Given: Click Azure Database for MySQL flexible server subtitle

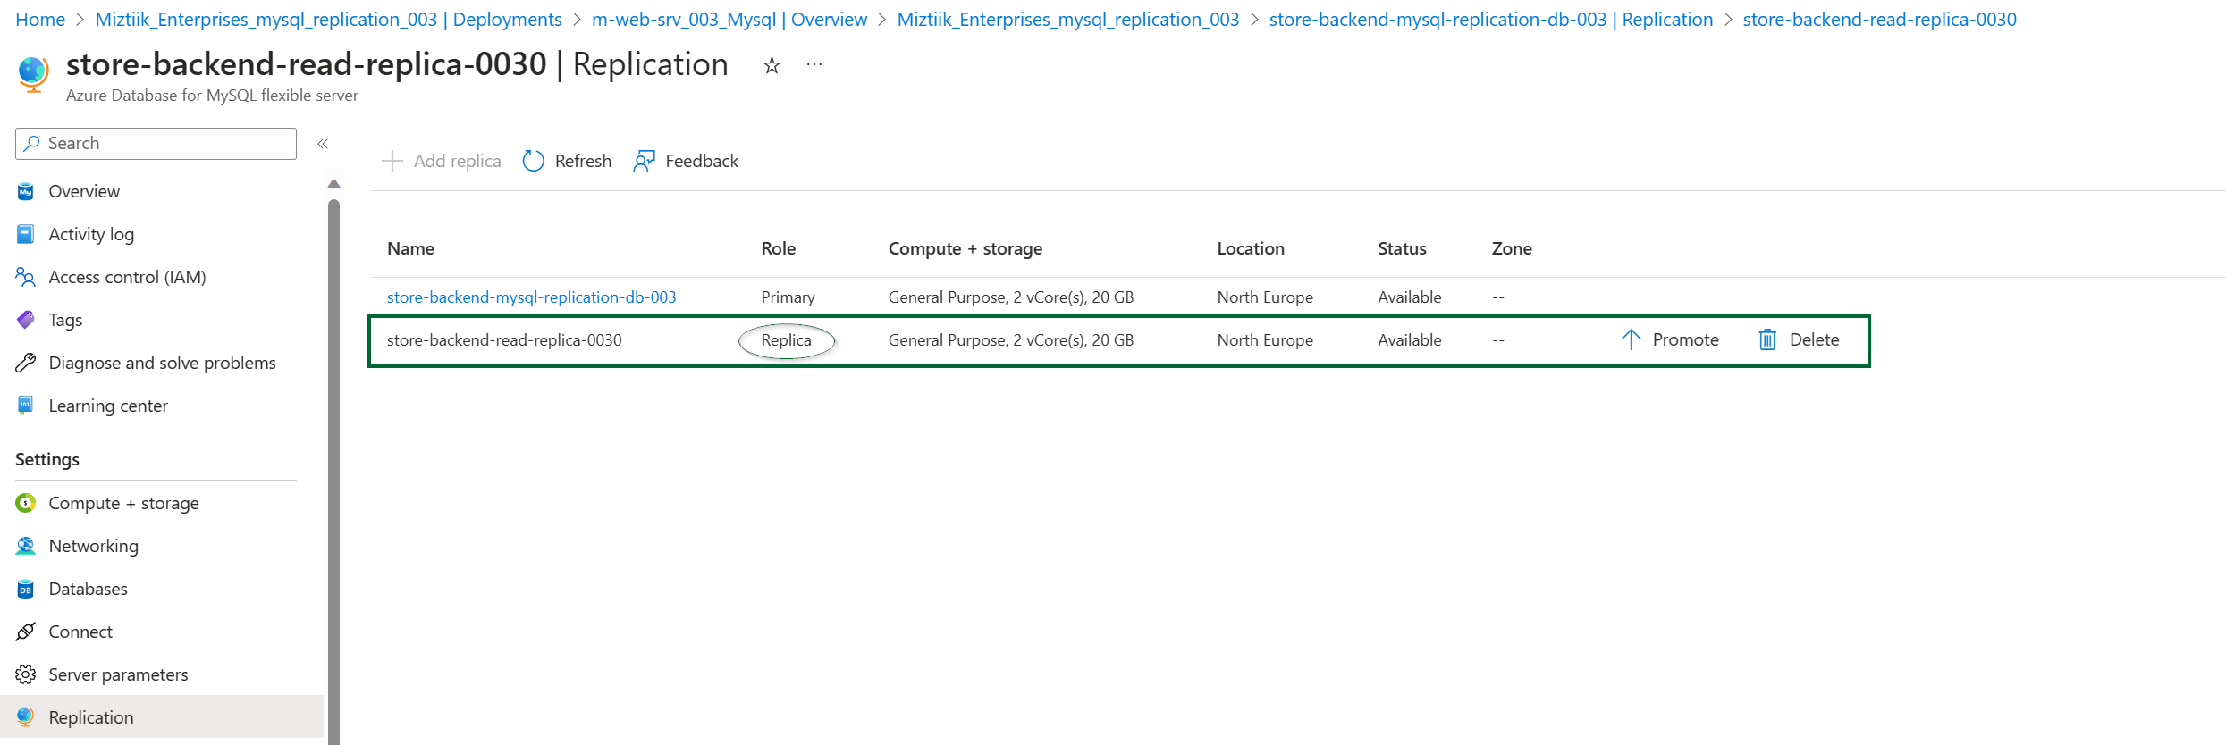Looking at the screenshot, I should [x=212, y=96].
